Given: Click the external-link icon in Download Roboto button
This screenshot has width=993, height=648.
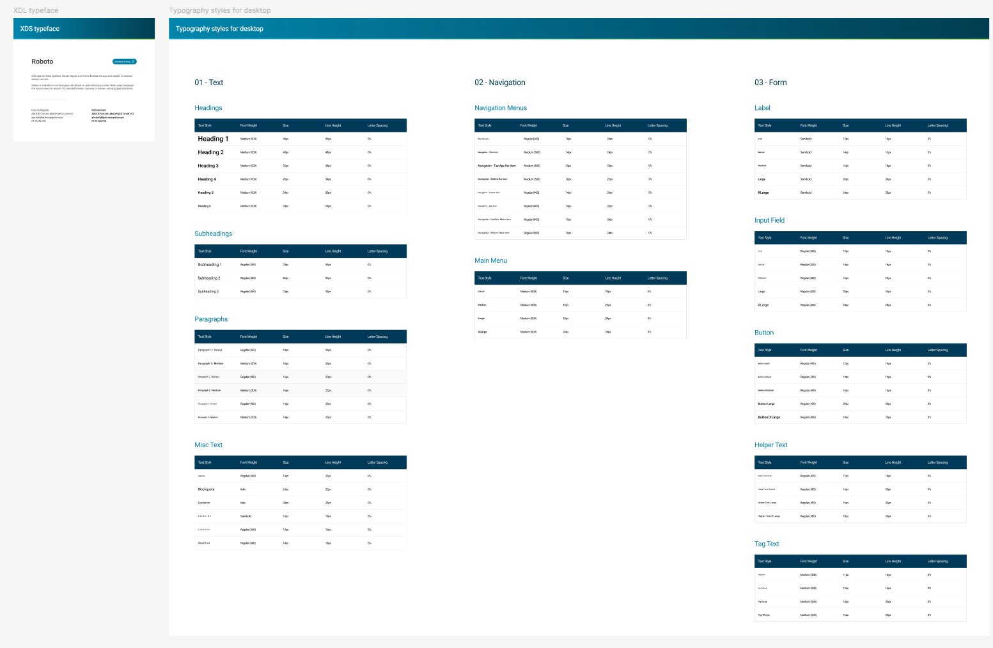Looking at the screenshot, I should point(133,61).
